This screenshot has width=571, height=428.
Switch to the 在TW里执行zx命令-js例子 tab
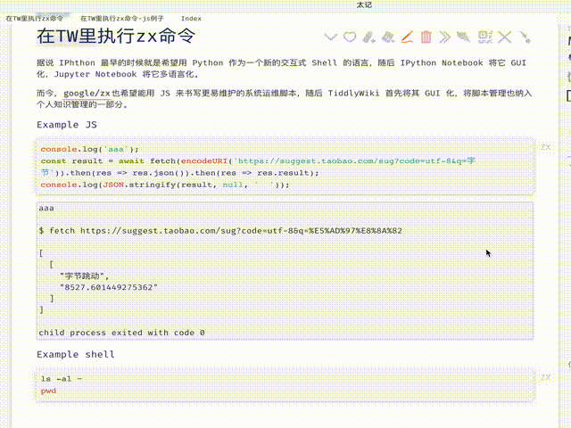122,19
